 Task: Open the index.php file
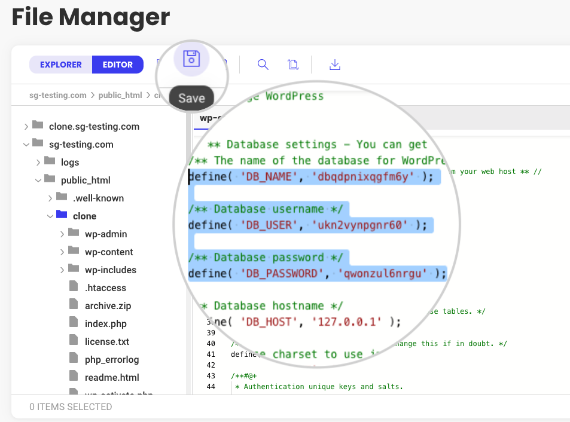click(105, 323)
